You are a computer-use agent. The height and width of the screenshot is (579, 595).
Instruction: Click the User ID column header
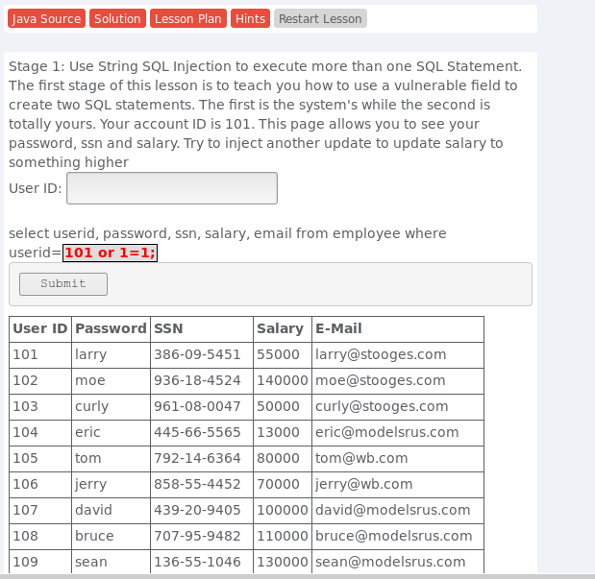pyautogui.click(x=40, y=328)
